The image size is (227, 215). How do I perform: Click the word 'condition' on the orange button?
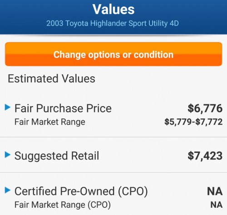[x=153, y=54]
